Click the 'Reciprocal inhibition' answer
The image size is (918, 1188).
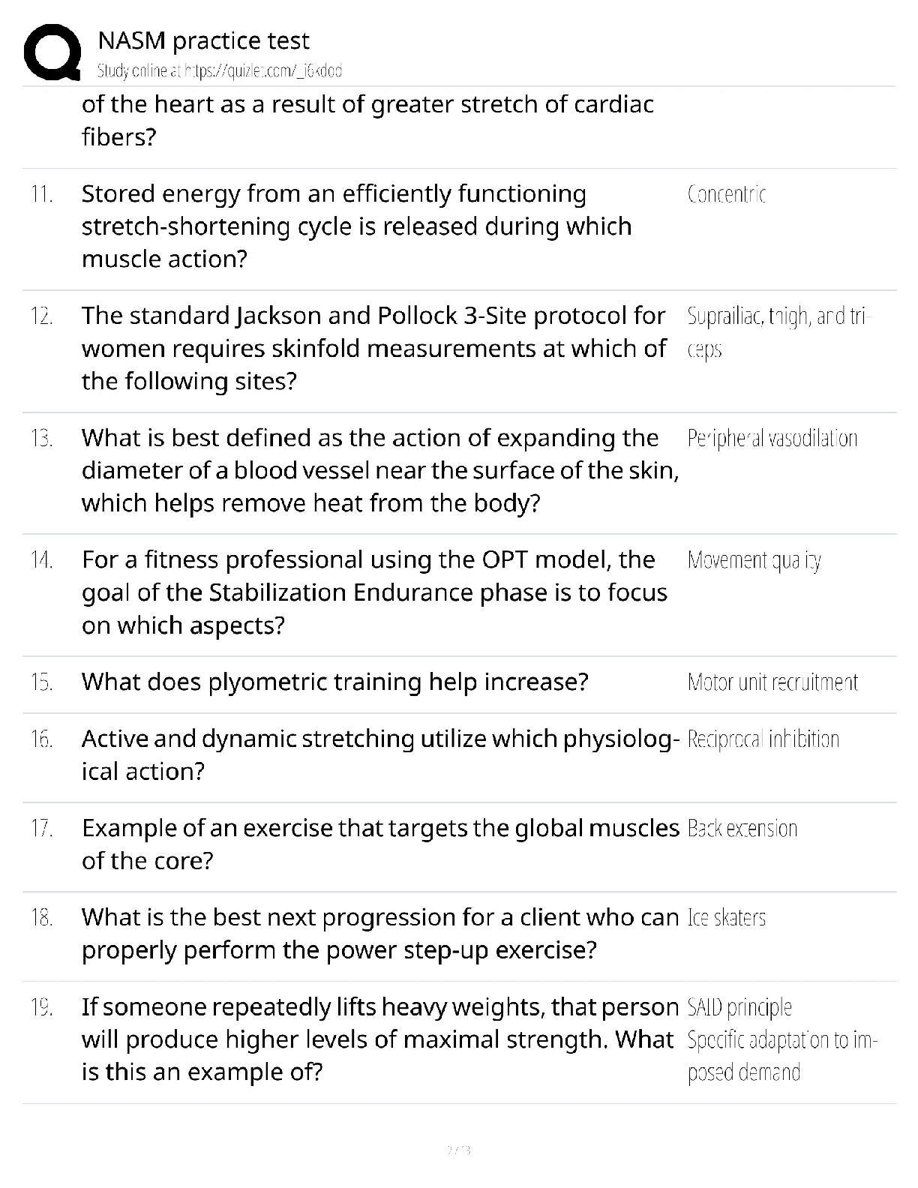763,739
